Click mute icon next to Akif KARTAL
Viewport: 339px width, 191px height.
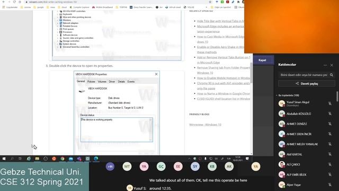point(329,154)
